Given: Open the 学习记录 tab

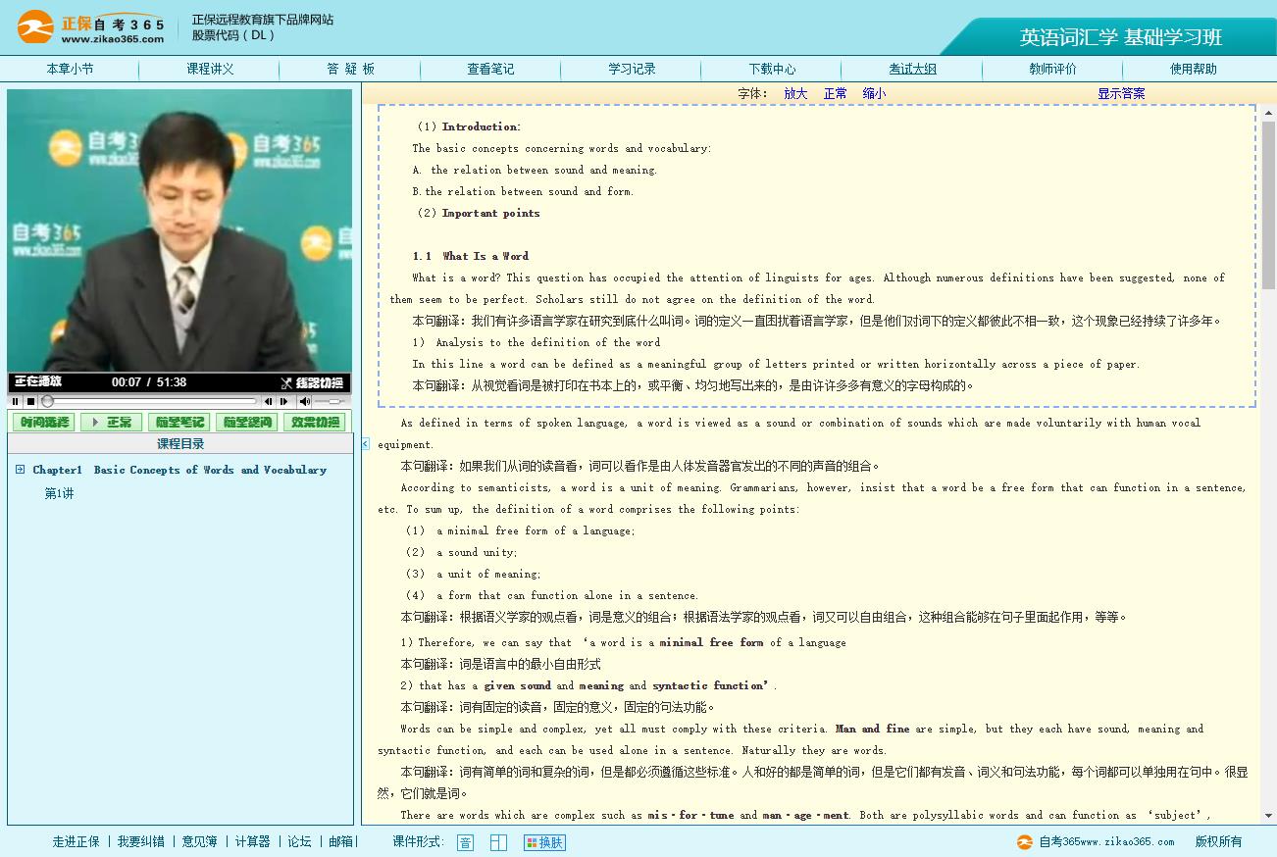Looking at the screenshot, I should (632, 69).
